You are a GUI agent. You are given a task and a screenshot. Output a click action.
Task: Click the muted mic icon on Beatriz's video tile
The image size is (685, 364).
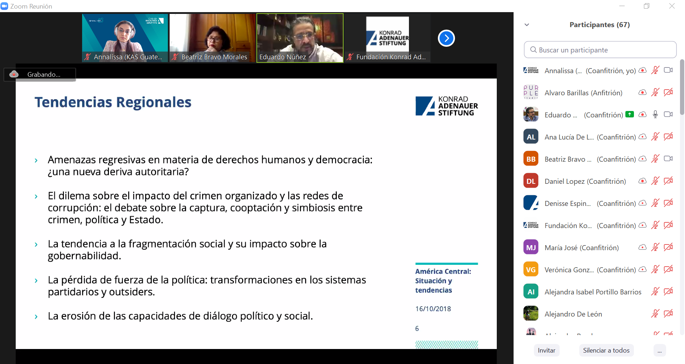[x=175, y=57]
